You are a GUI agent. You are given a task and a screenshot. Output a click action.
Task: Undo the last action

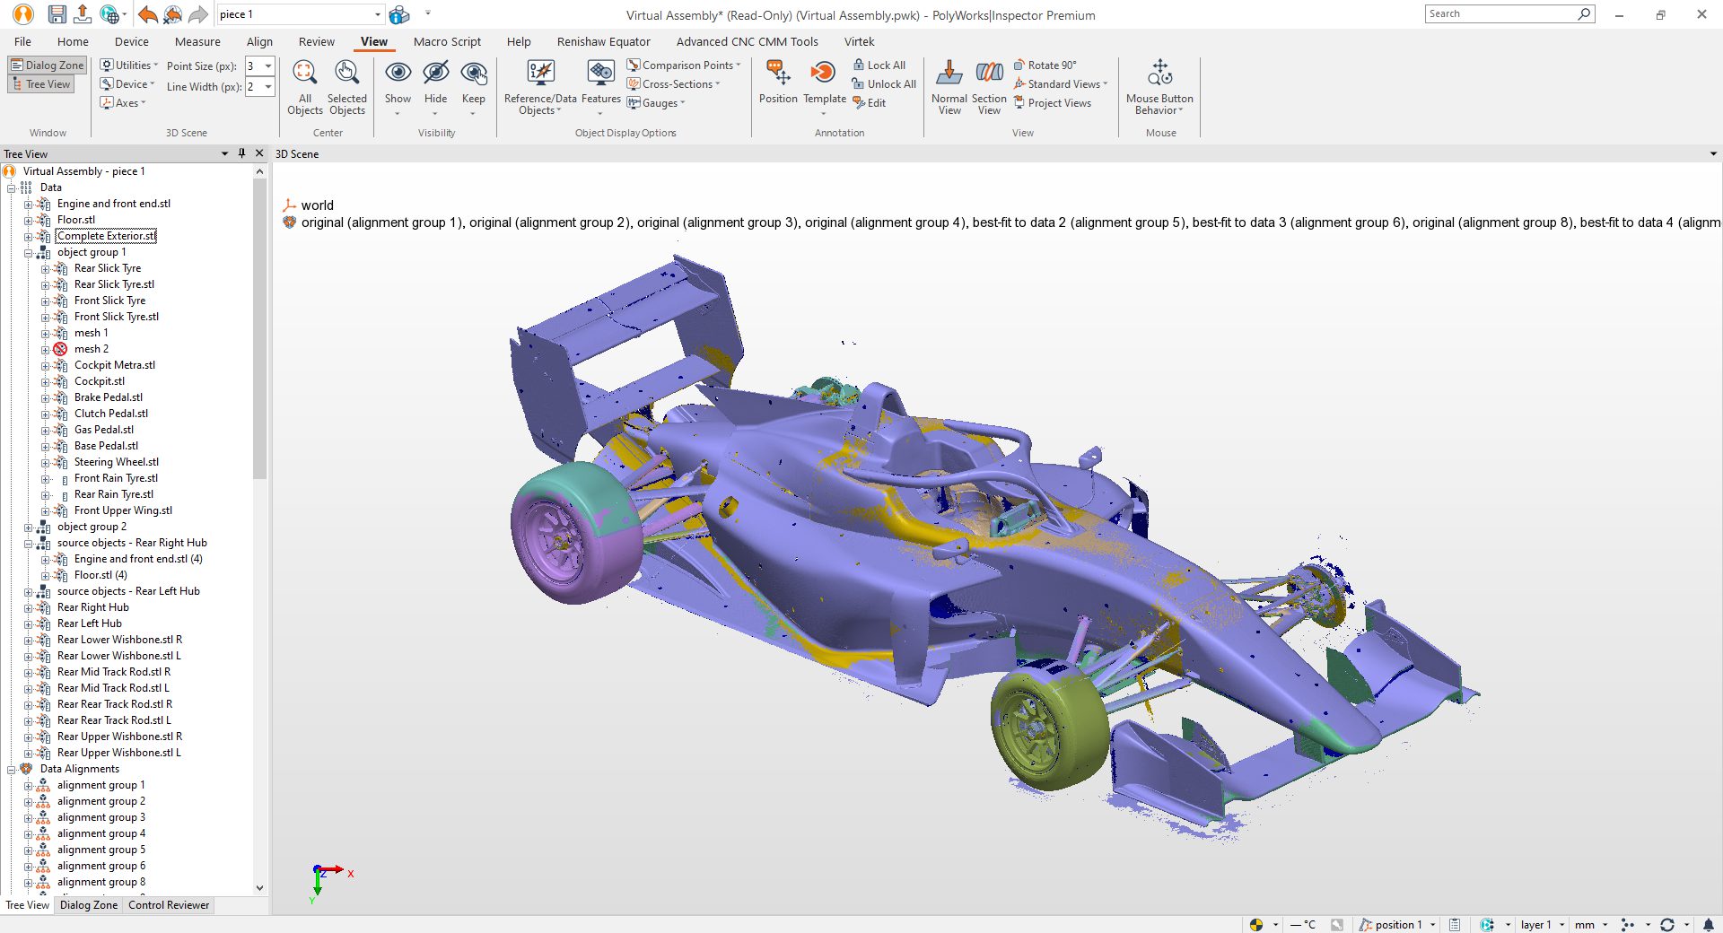(147, 14)
